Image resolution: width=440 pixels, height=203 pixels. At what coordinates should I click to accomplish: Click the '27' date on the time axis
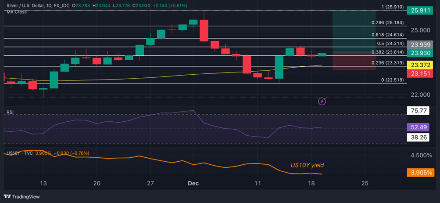[x=150, y=183]
